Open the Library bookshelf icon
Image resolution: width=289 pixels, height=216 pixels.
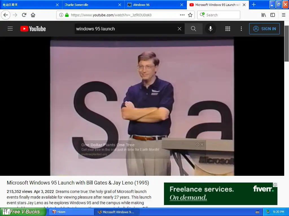point(264,15)
